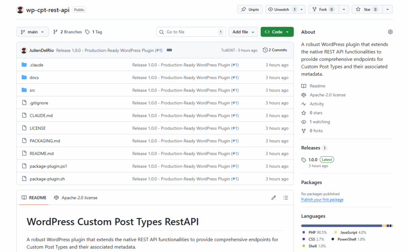Click the JulienDelRio avatar in commit row

pos(24,50)
